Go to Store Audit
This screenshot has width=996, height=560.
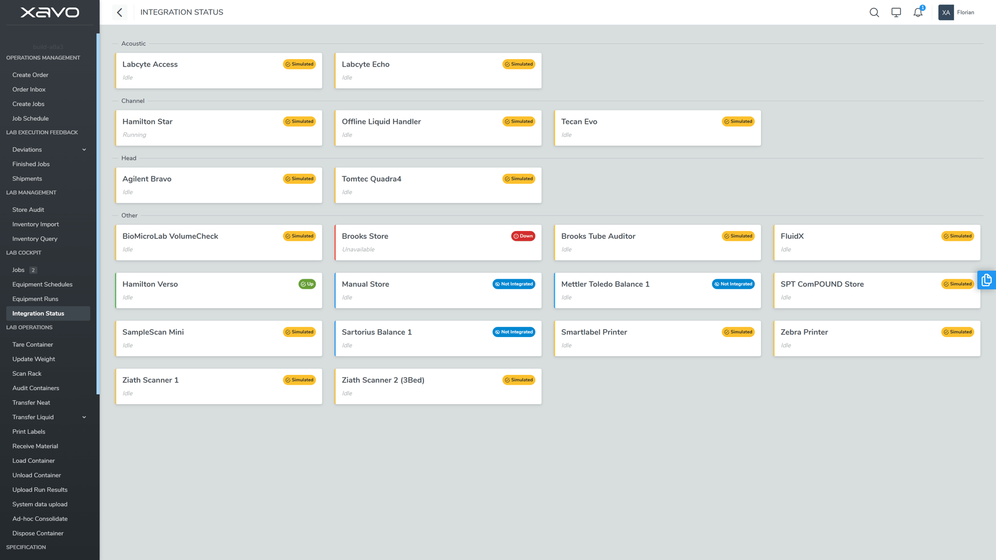[x=28, y=210]
